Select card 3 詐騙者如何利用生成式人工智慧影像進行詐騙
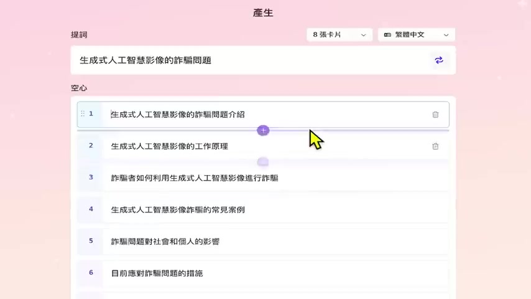The image size is (531, 299). (263, 178)
